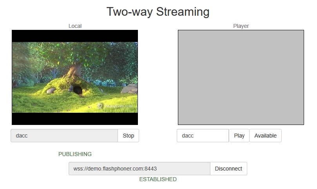Click the Local label above the video
The height and width of the screenshot is (189, 317).
point(75,26)
